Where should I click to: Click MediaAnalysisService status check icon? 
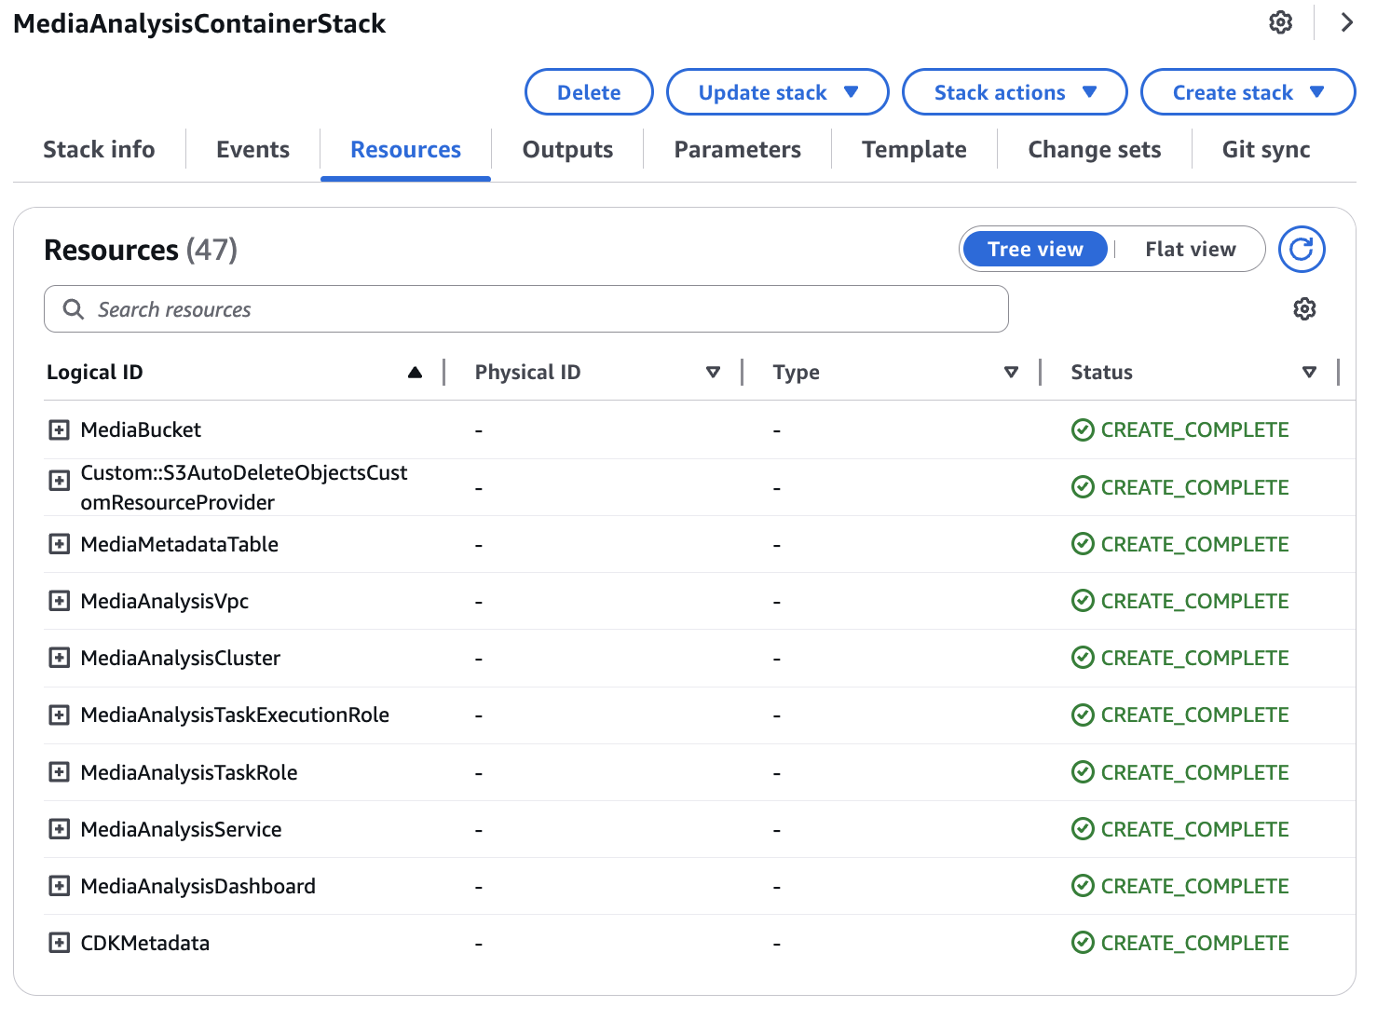(1083, 829)
